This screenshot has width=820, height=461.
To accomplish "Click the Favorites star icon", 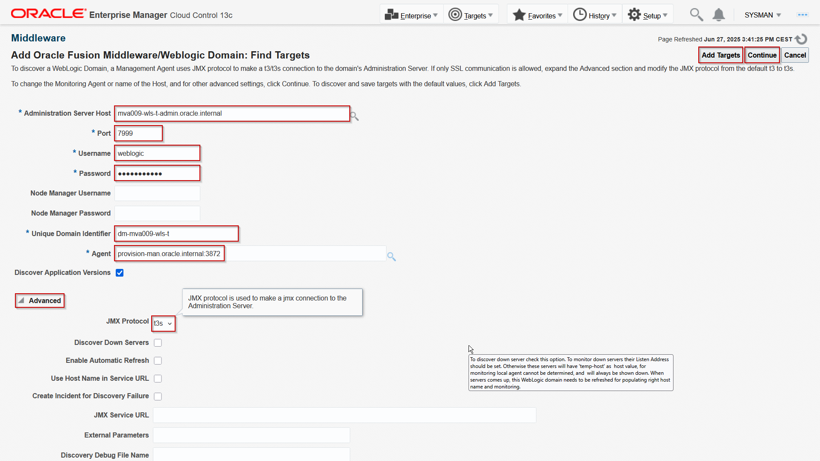I will (519, 15).
